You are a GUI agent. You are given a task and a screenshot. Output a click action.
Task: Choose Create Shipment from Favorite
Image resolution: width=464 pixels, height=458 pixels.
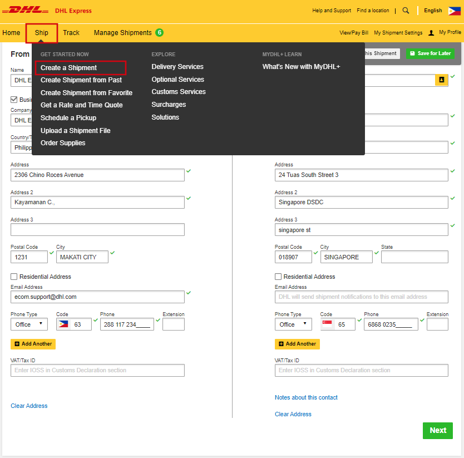tap(86, 93)
